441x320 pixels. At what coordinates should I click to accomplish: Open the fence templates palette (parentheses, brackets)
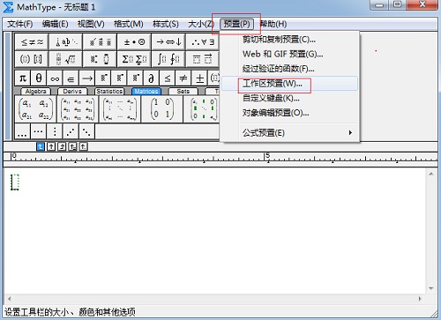tap(32, 59)
